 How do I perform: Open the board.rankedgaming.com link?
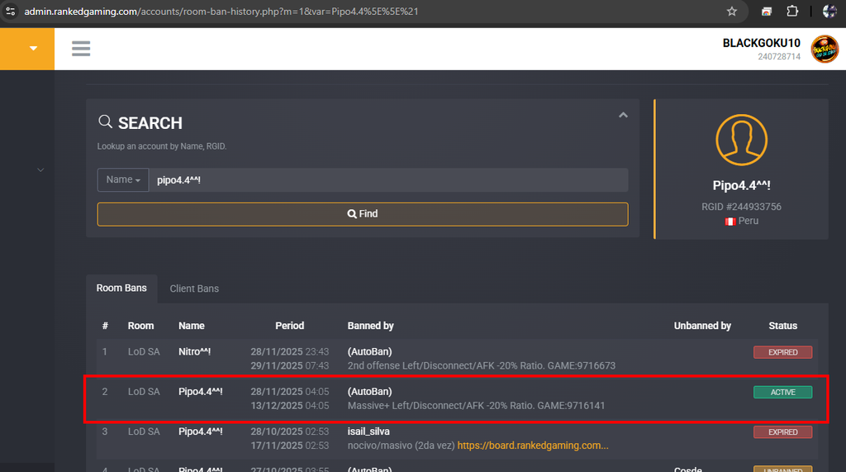(x=533, y=446)
